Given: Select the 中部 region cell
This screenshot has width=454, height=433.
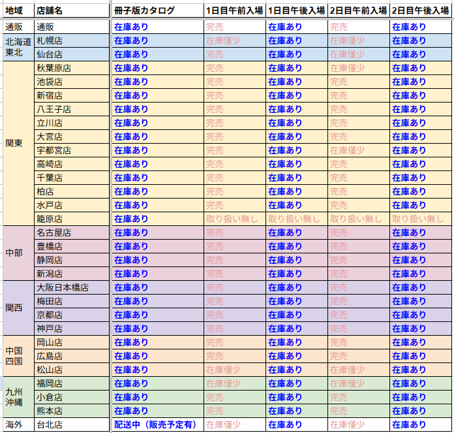Looking at the screenshot, I should pyautogui.click(x=18, y=253).
